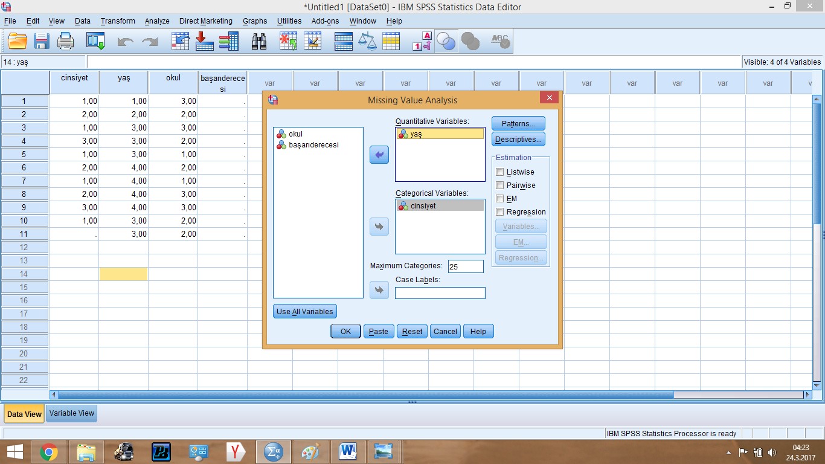Click the Insert variable icon
Viewport: 825px width, 464px height.
point(312,41)
